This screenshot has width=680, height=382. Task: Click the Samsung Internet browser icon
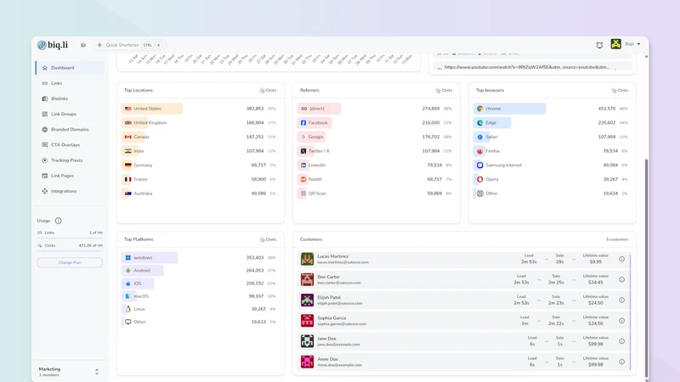[480, 165]
